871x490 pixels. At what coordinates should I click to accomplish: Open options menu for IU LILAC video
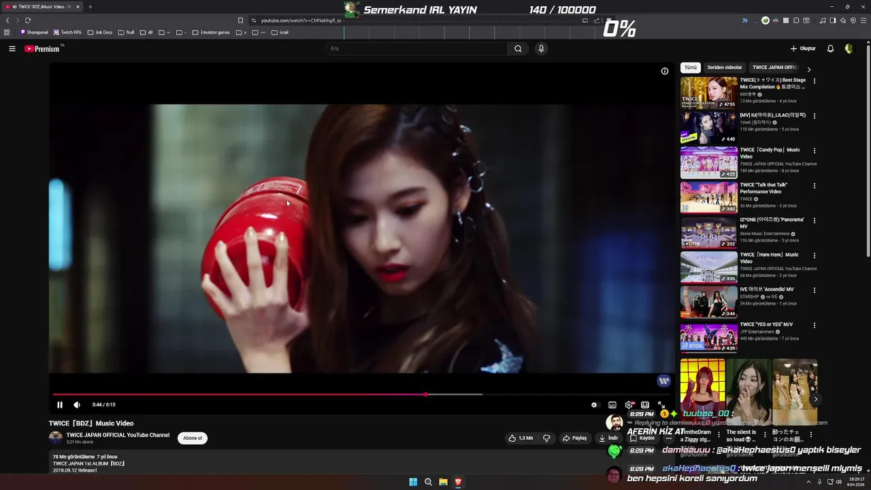[x=815, y=116]
